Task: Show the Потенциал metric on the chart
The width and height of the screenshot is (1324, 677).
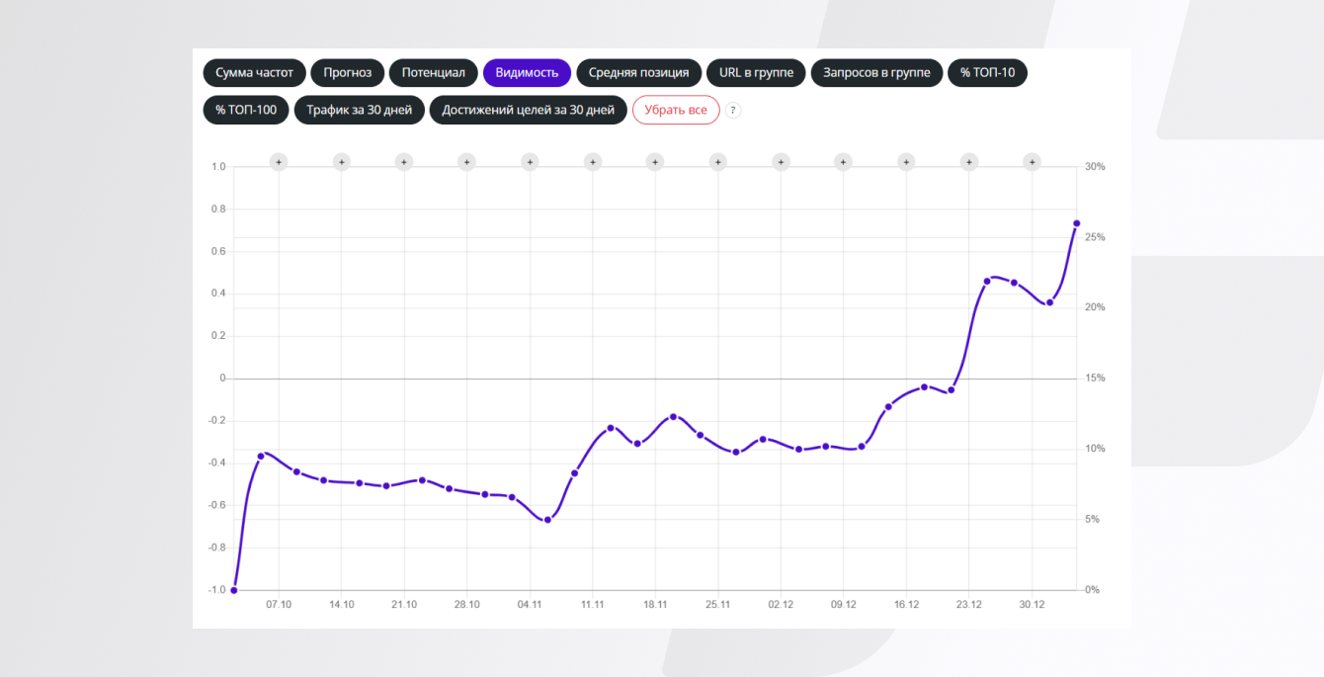Action: click(433, 73)
